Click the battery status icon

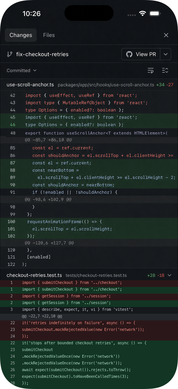pos(155,14)
